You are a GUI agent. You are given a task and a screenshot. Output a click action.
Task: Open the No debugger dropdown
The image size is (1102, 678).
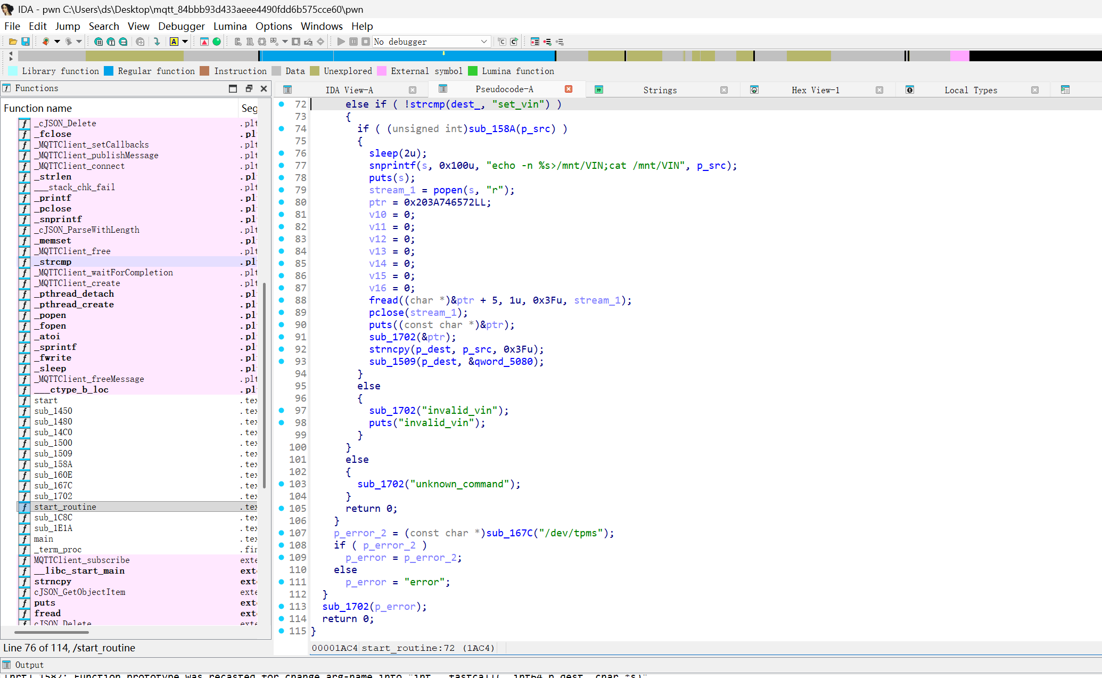pyautogui.click(x=483, y=42)
